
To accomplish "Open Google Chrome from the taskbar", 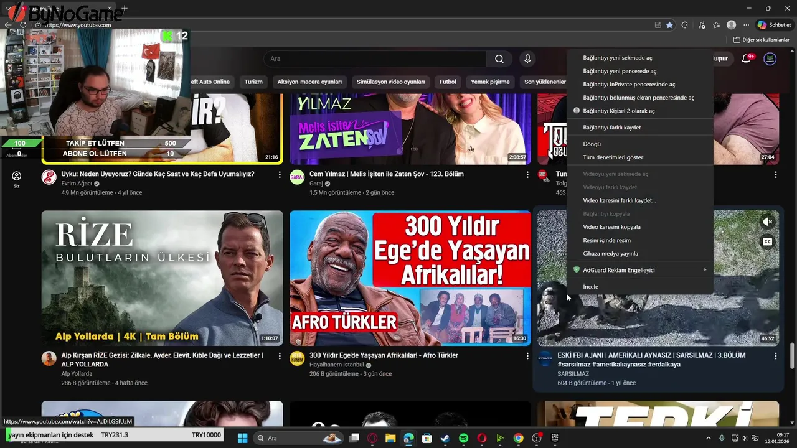I will 518,438.
